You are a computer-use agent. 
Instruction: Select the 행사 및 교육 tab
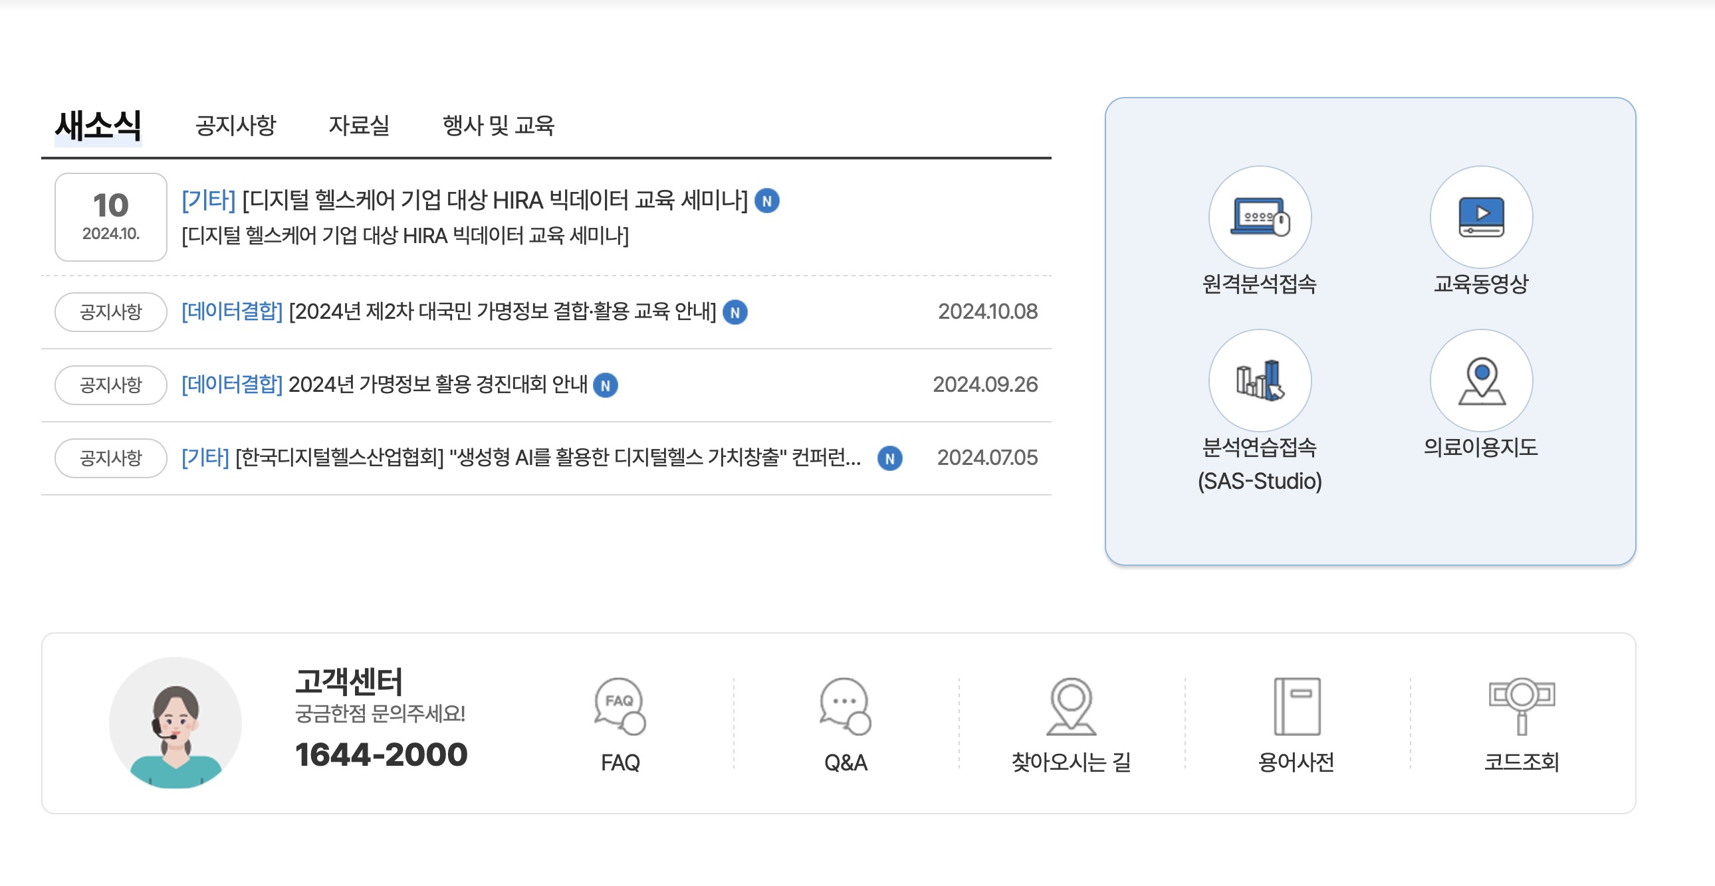point(498,125)
